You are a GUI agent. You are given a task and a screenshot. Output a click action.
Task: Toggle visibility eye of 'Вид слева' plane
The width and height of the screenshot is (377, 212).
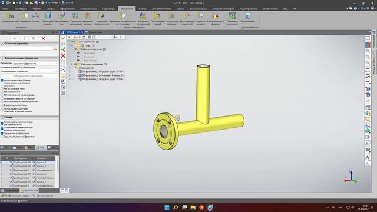(78, 57)
